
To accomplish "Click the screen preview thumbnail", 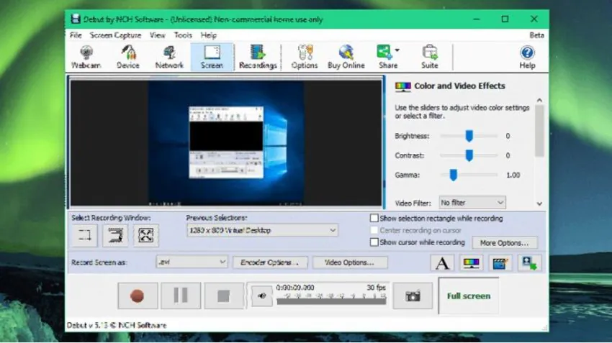I will (x=226, y=142).
